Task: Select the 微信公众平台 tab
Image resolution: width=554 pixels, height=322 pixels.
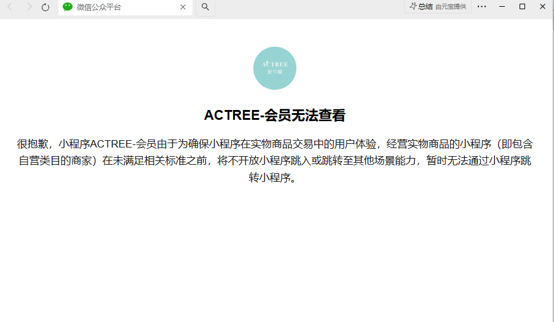Action: click(125, 7)
